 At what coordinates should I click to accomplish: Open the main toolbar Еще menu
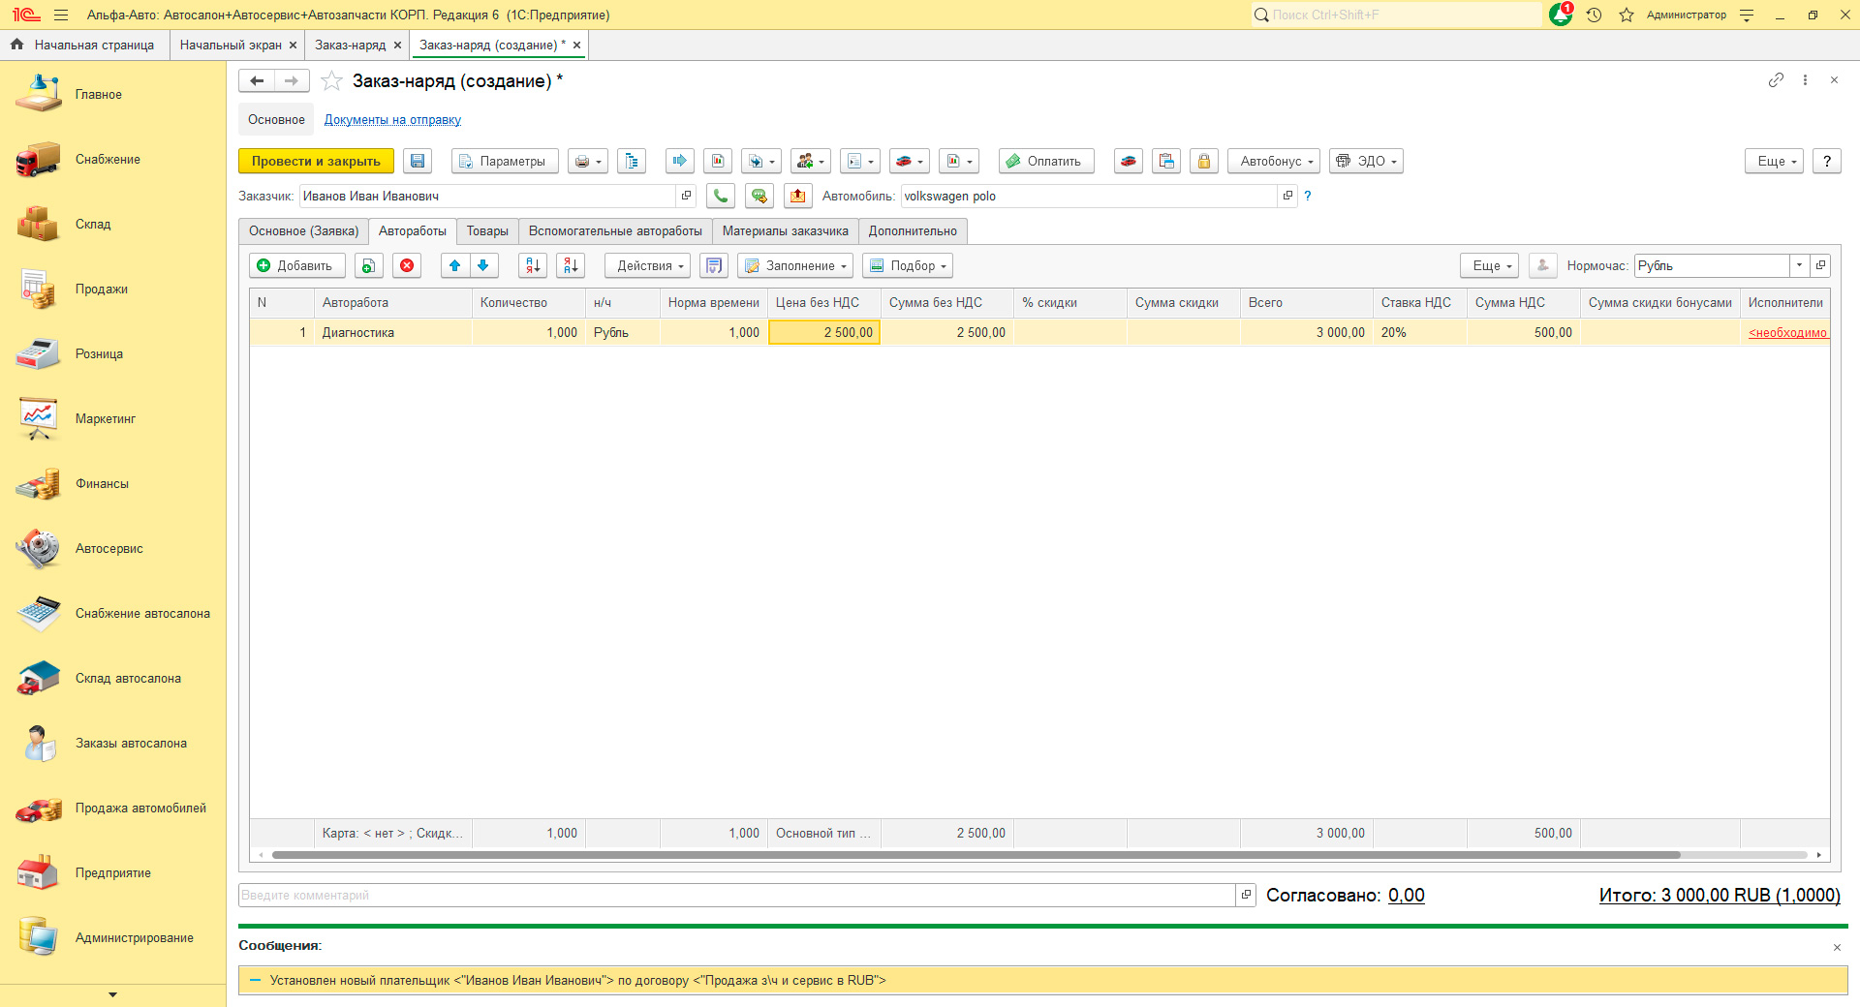(x=1775, y=161)
